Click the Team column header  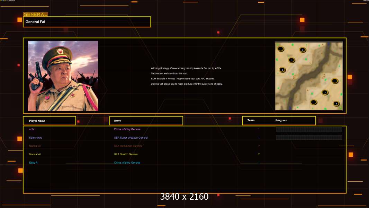click(251, 120)
